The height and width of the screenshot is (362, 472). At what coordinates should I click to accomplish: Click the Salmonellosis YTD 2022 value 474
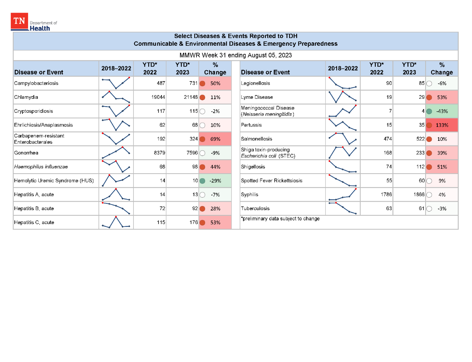tap(388, 139)
